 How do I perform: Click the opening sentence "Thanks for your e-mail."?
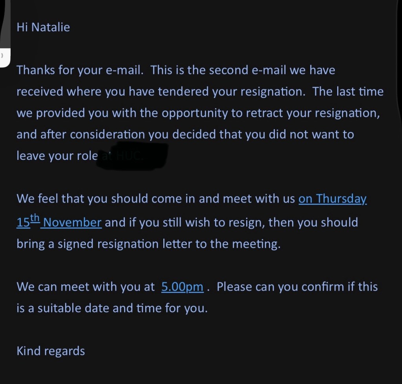coord(80,71)
